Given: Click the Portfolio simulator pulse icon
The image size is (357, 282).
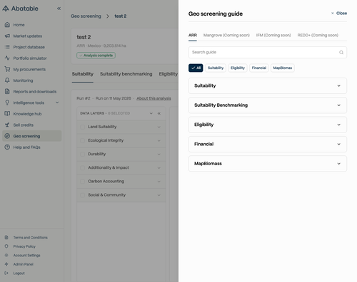Looking at the screenshot, I should tap(7, 58).
